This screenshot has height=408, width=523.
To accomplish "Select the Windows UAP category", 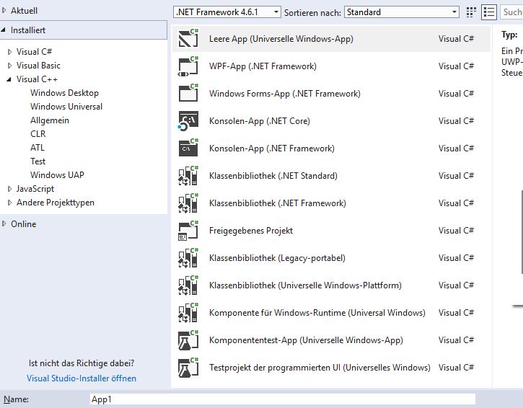I will tap(57, 175).
